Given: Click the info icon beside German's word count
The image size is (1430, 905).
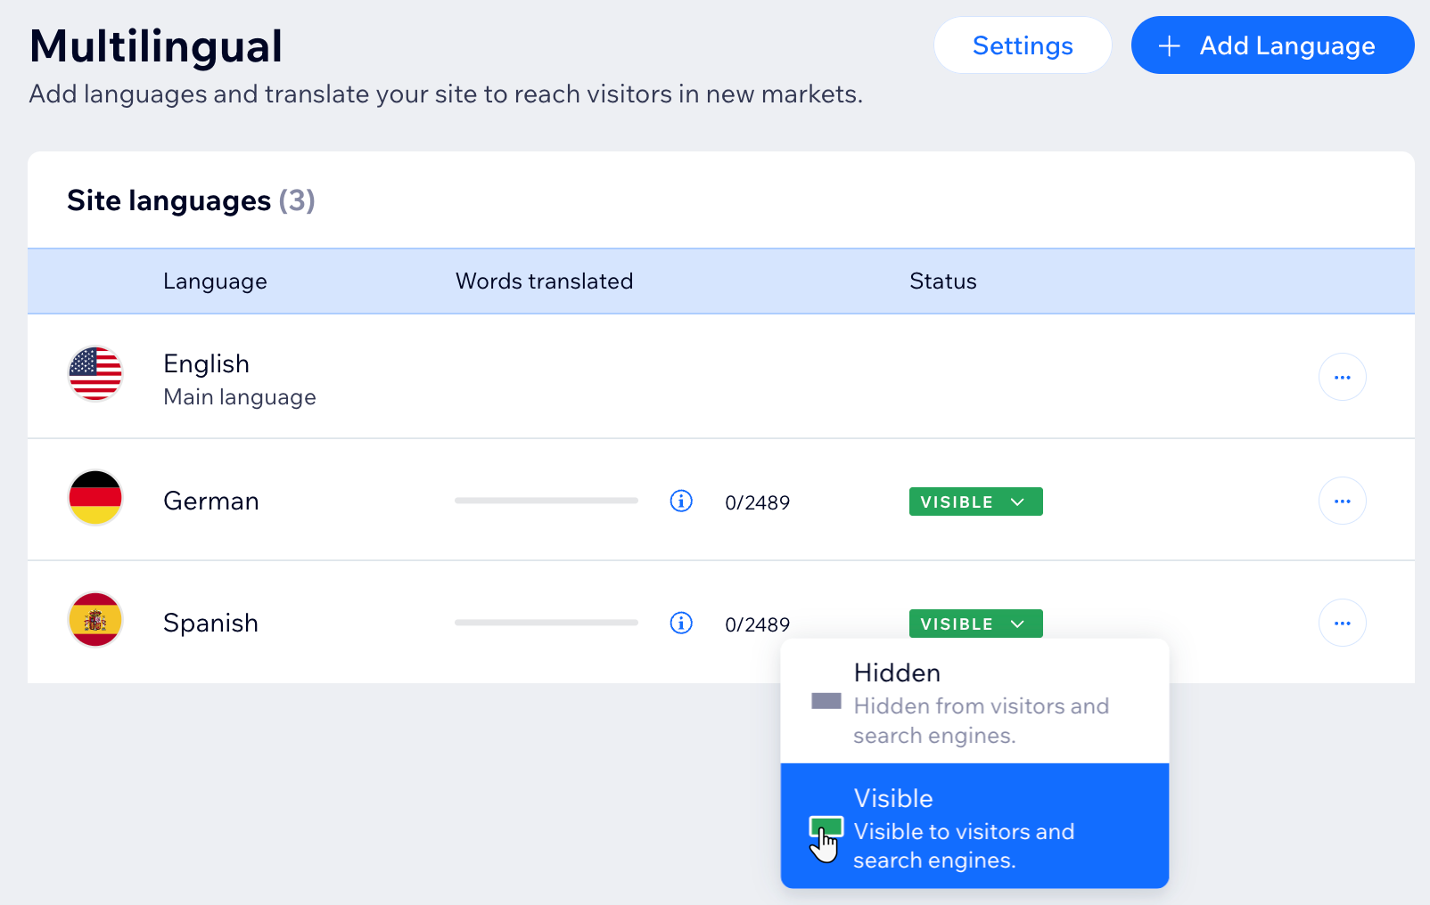Looking at the screenshot, I should coord(681,501).
